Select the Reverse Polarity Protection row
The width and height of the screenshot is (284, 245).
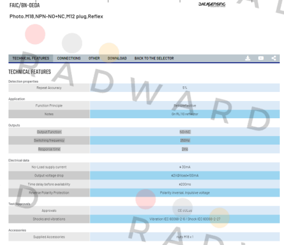click(144, 193)
